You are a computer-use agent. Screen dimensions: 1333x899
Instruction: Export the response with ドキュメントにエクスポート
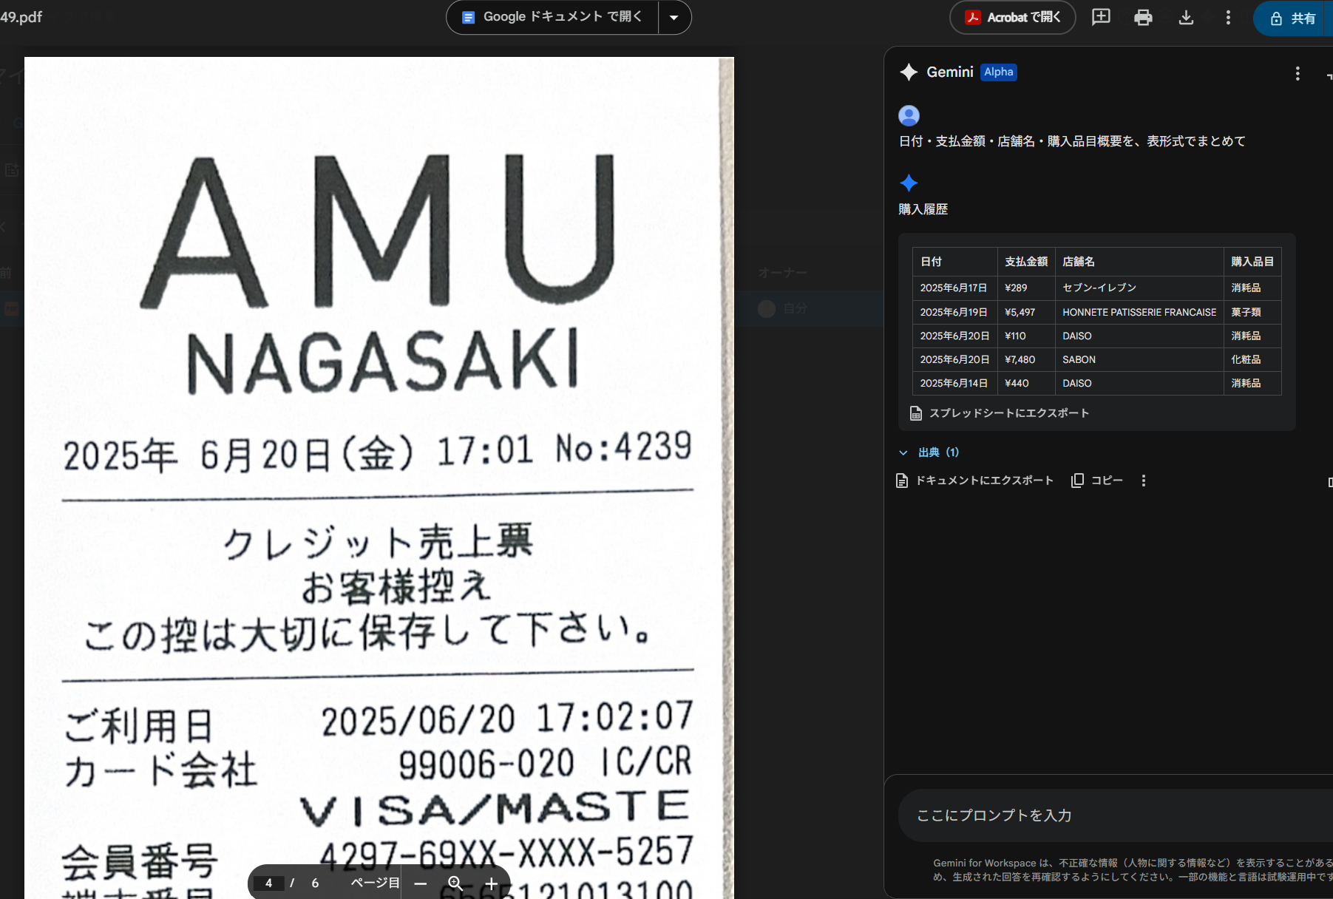(975, 481)
